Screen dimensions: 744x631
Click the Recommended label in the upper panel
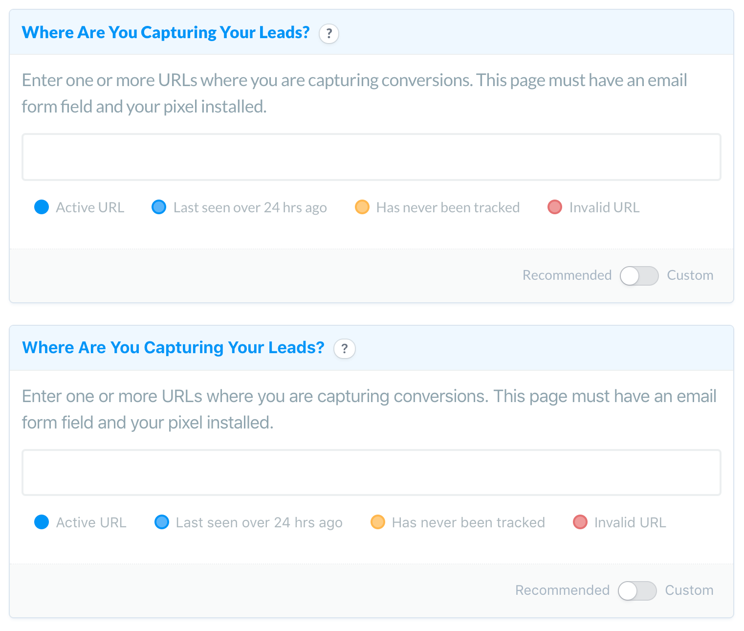[x=567, y=275]
